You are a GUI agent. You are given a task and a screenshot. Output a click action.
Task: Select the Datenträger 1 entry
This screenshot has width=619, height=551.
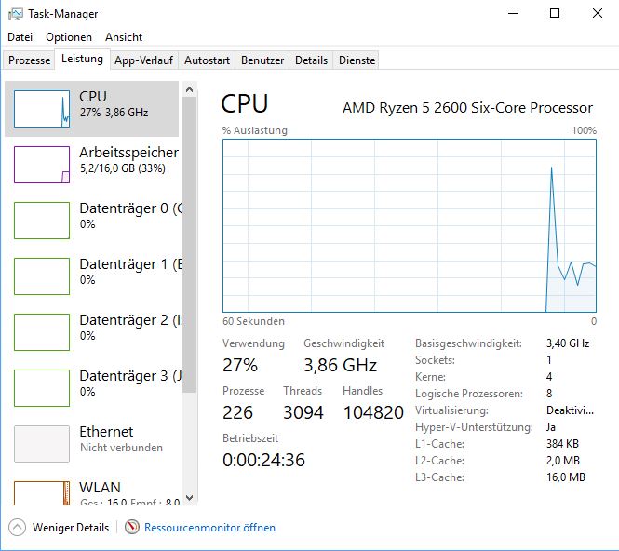[93, 276]
